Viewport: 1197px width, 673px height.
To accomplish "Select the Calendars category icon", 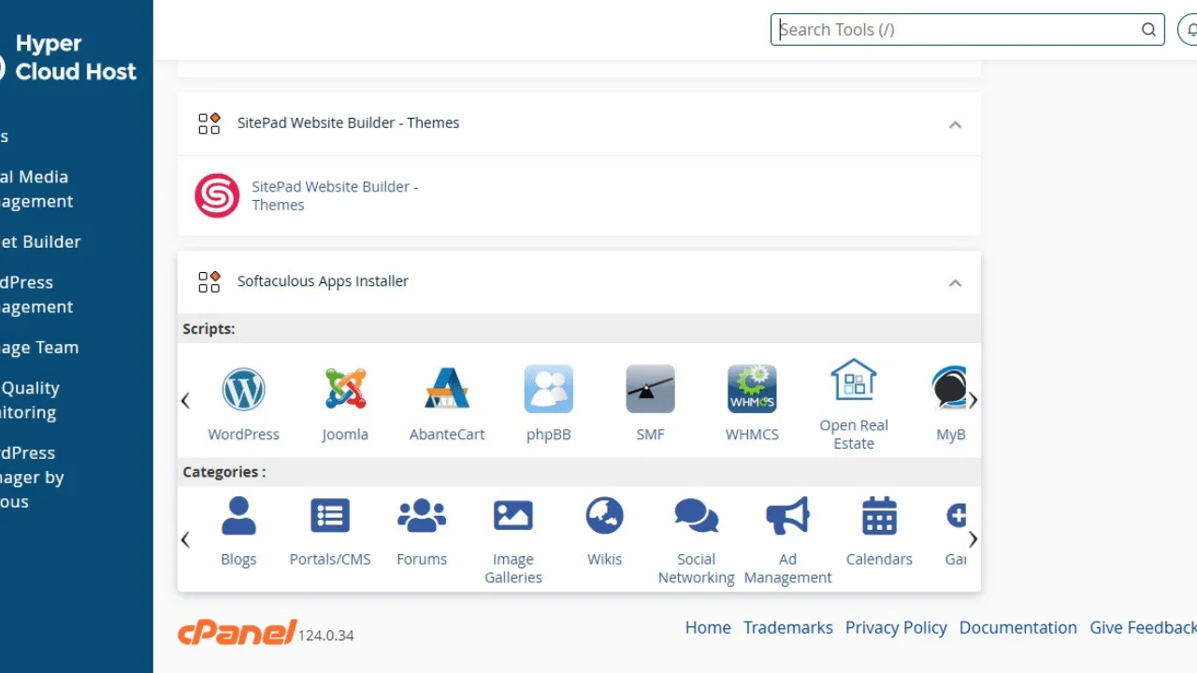I will click(879, 515).
